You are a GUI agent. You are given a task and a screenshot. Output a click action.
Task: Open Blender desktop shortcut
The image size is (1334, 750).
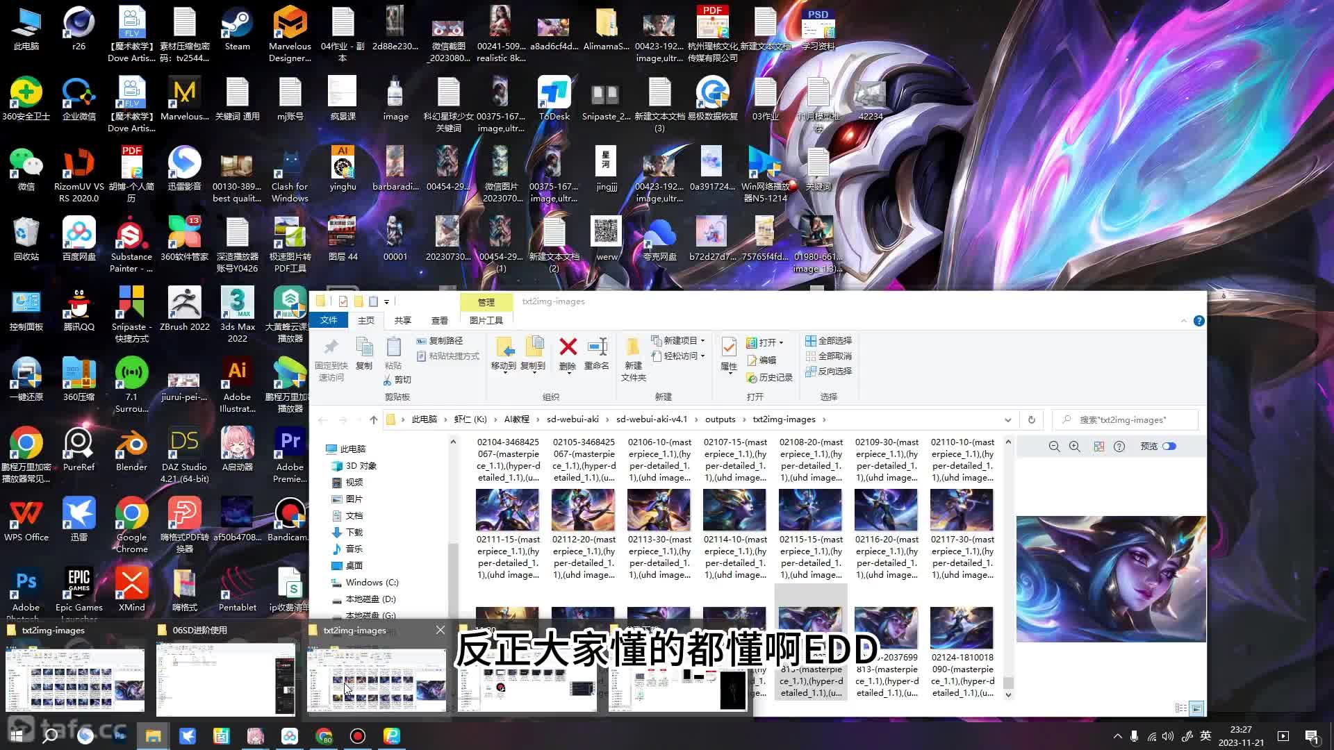click(132, 451)
